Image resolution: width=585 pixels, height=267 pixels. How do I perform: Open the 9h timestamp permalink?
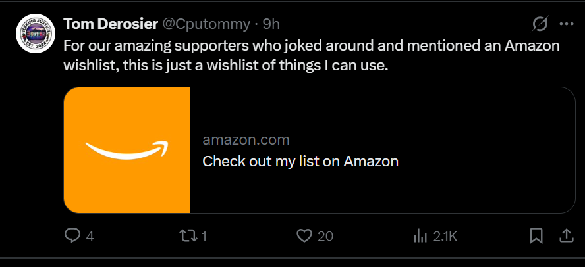(x=271, y=24)
